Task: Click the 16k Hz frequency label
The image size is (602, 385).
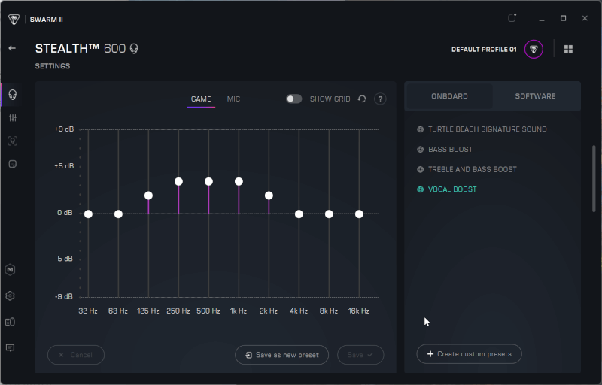Action: (359, 311)
